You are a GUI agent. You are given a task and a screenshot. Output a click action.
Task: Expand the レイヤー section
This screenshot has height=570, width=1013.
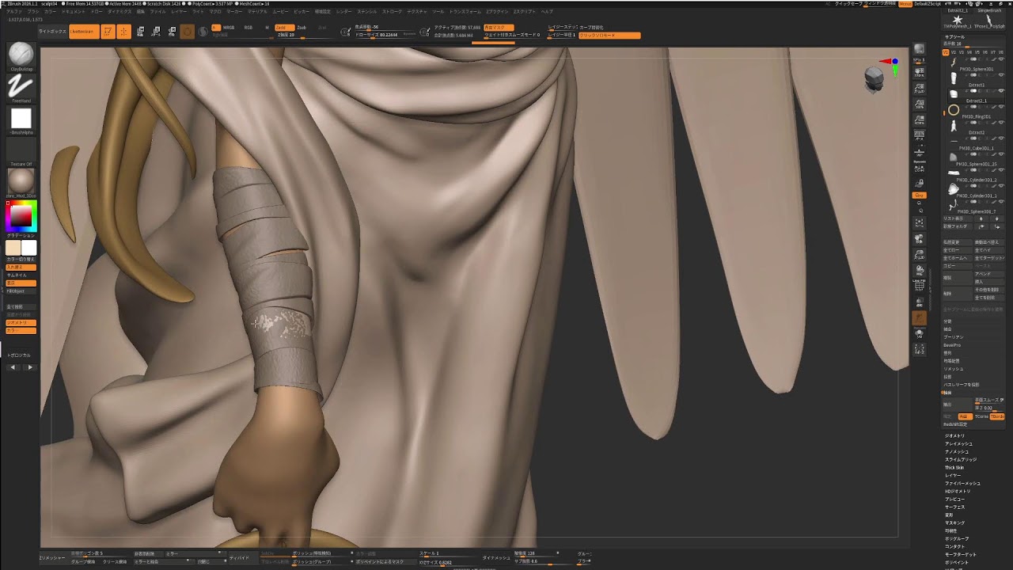(953, 475)
